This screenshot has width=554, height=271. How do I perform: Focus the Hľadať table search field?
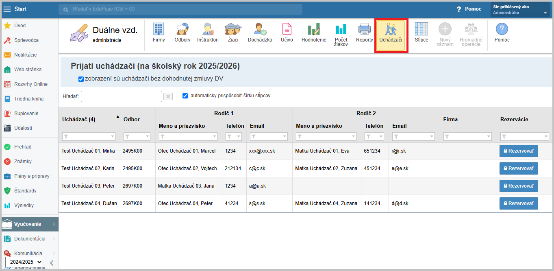122,96
